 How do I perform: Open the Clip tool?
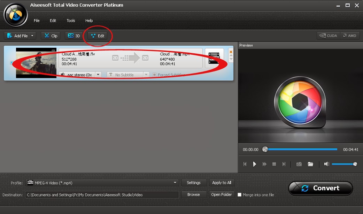point(51,36)
